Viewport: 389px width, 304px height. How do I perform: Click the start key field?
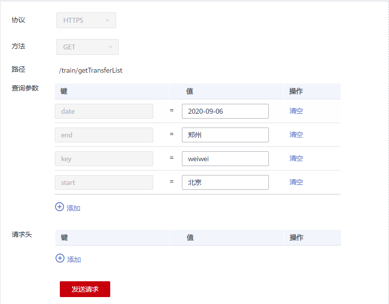point(104,182)
